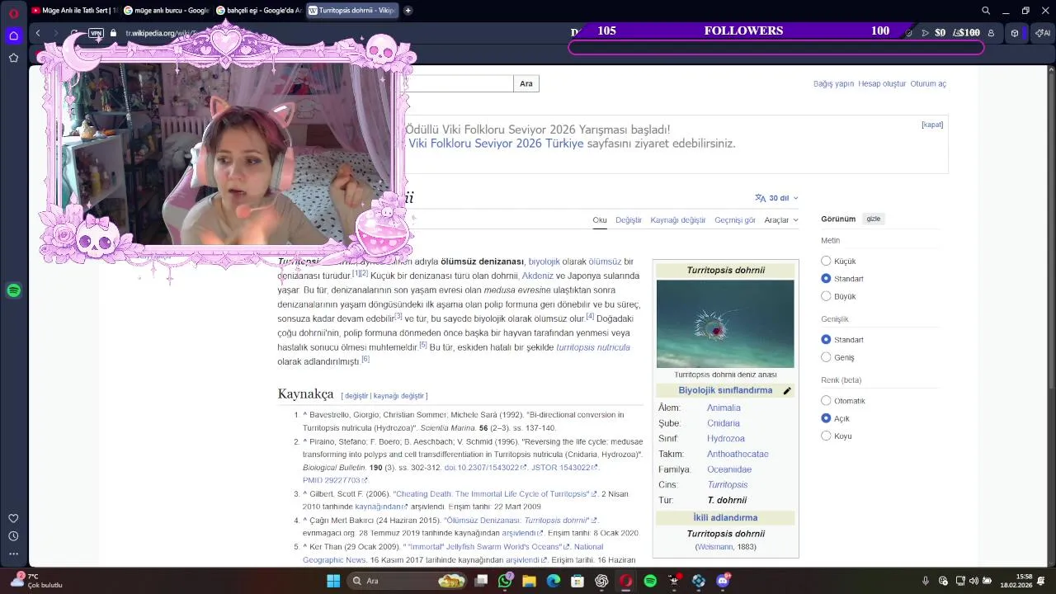Open the JSTOR 1543022 reference link
Screen dimensions: 1056x594
[x=563, y=468]
